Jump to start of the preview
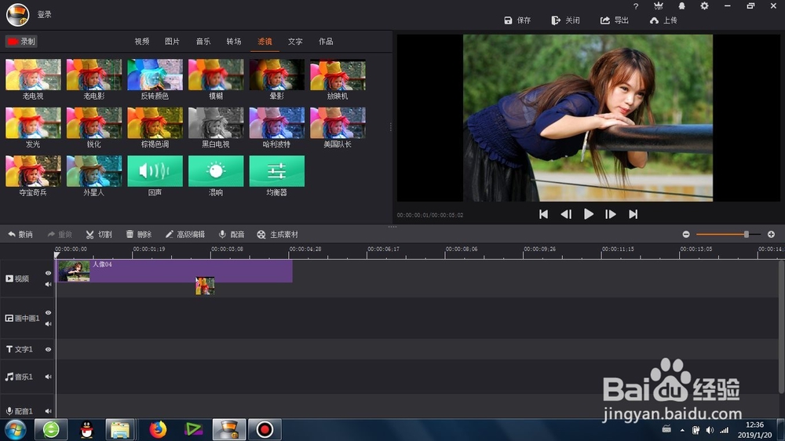The image size is (785, 441). pos(544,214)
